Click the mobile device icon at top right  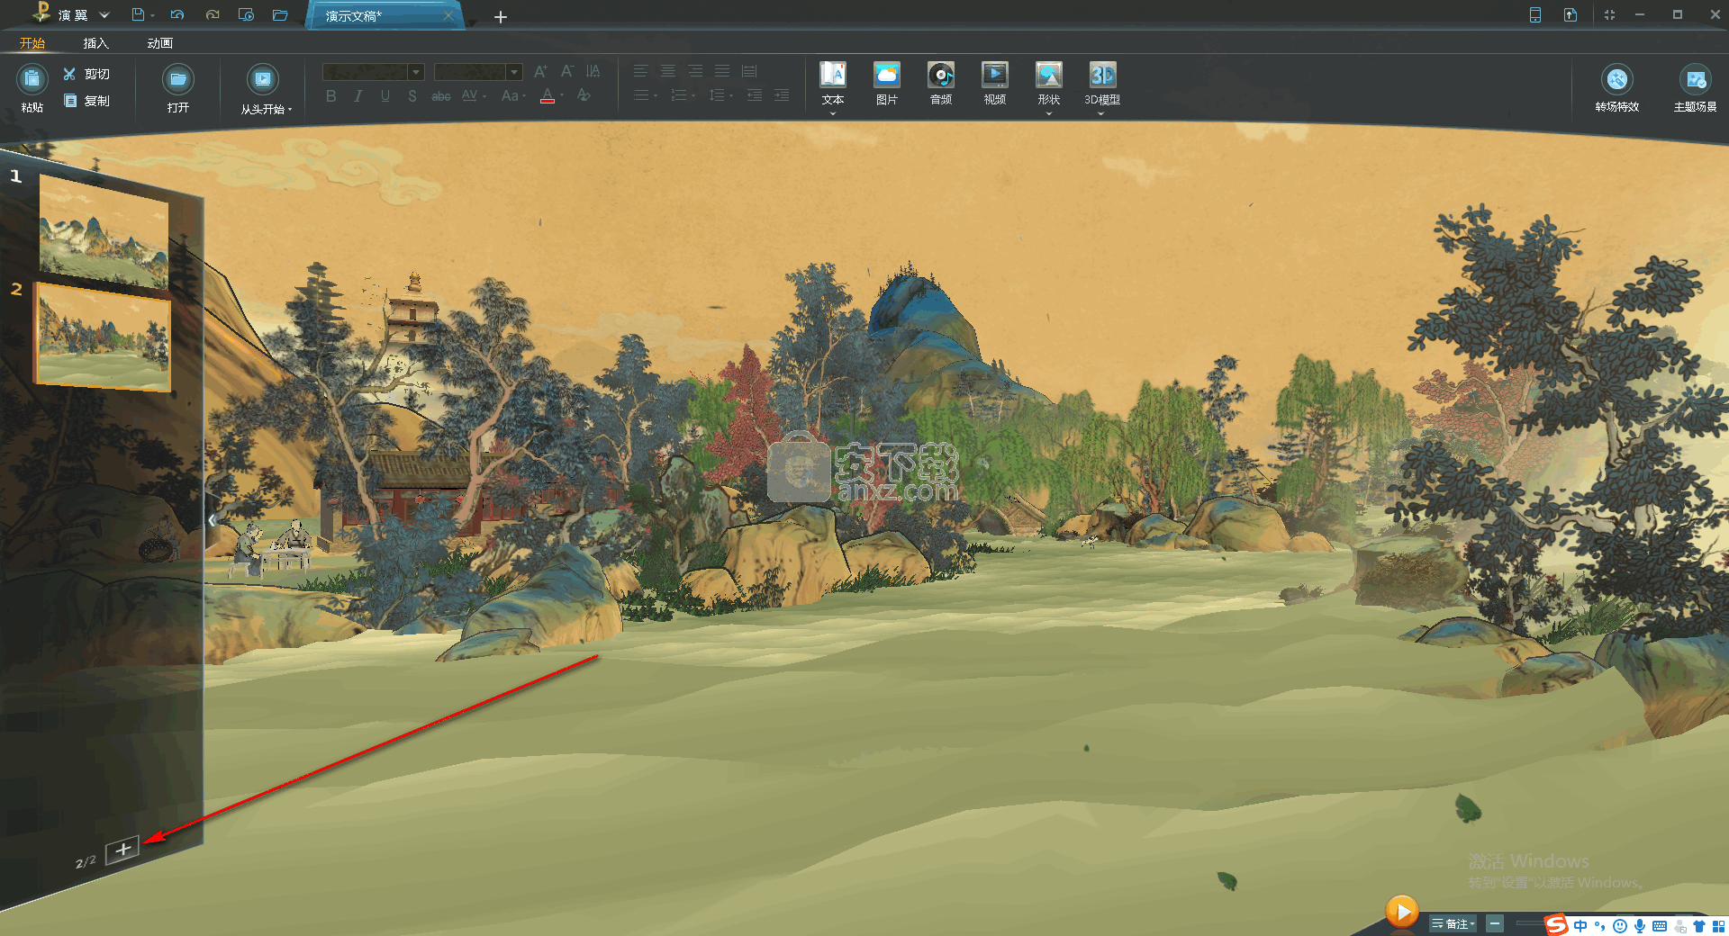[1535, 14]
